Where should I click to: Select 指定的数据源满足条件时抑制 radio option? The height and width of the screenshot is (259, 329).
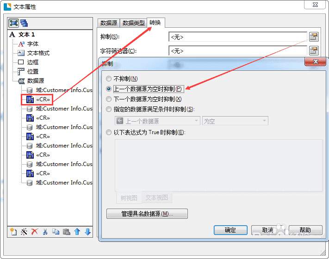(x=108, y=109)
